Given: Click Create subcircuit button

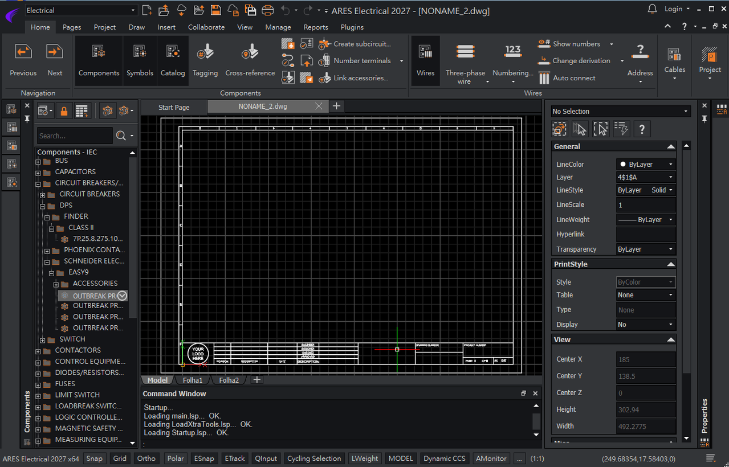Looking at the screenshot, I should (x=355, y=44).
